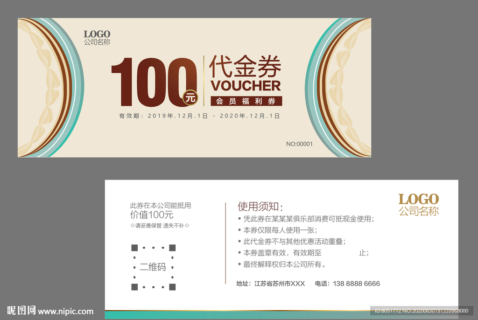
Task: Toggle the vertical divider beside 代金券
Action: pyautogui.click(x=203, y=79)
